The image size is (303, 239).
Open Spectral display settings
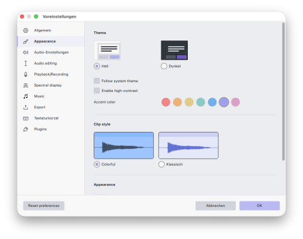tap(51, 85)
